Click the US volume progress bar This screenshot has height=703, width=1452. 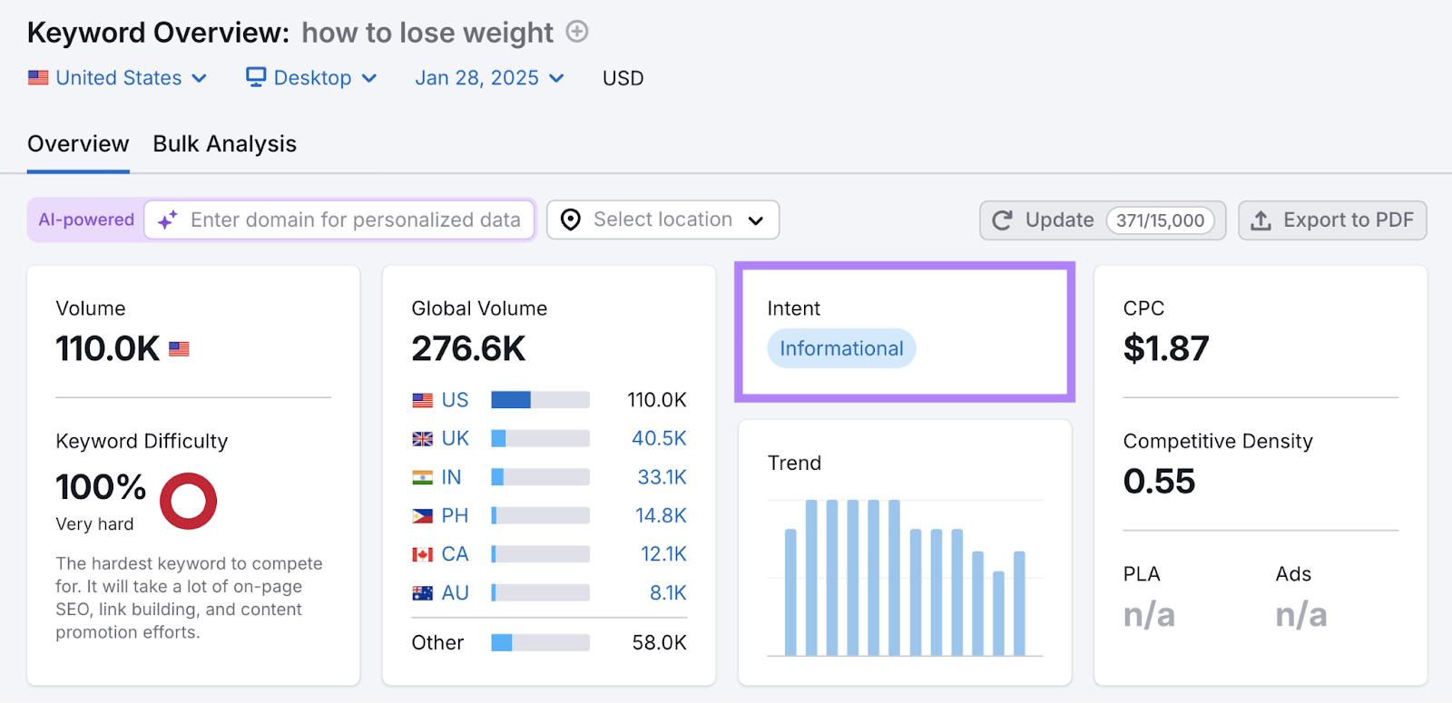click(x=539, y=399)
